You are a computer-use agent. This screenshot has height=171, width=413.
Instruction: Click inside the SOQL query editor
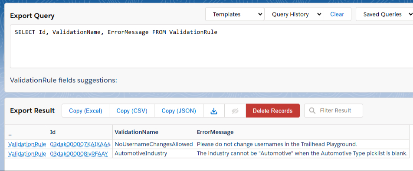(212, 46)
